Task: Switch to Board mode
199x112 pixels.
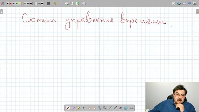Action: [x=174, y=3]
